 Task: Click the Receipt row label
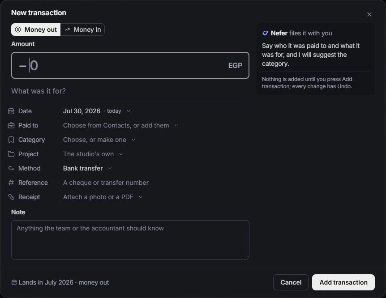[29, 197]
